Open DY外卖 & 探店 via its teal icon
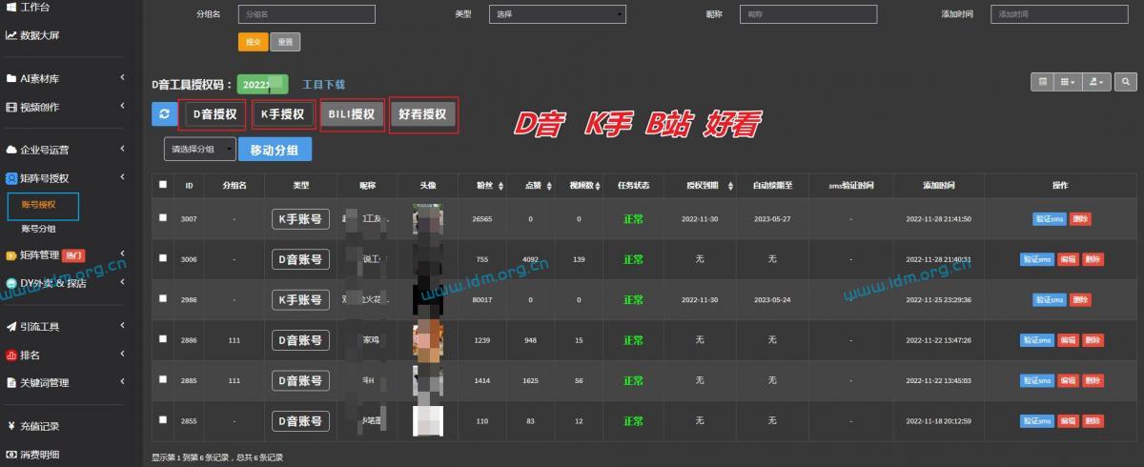The width and height of the screenshot is (1144, 467). click(x=11, y=283)
